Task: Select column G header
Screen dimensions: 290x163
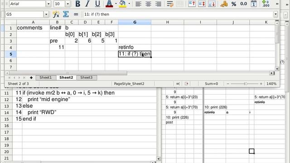Action: click(x=135, y=22)
